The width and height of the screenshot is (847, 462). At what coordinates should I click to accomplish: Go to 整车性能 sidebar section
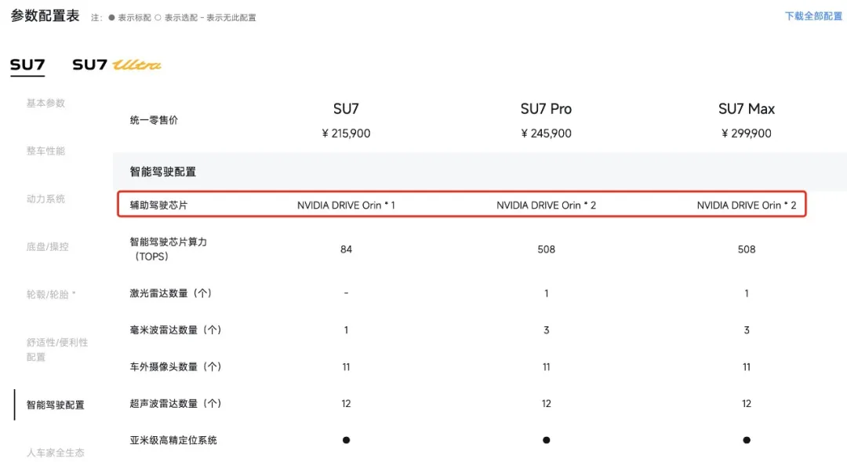(45, 151)
